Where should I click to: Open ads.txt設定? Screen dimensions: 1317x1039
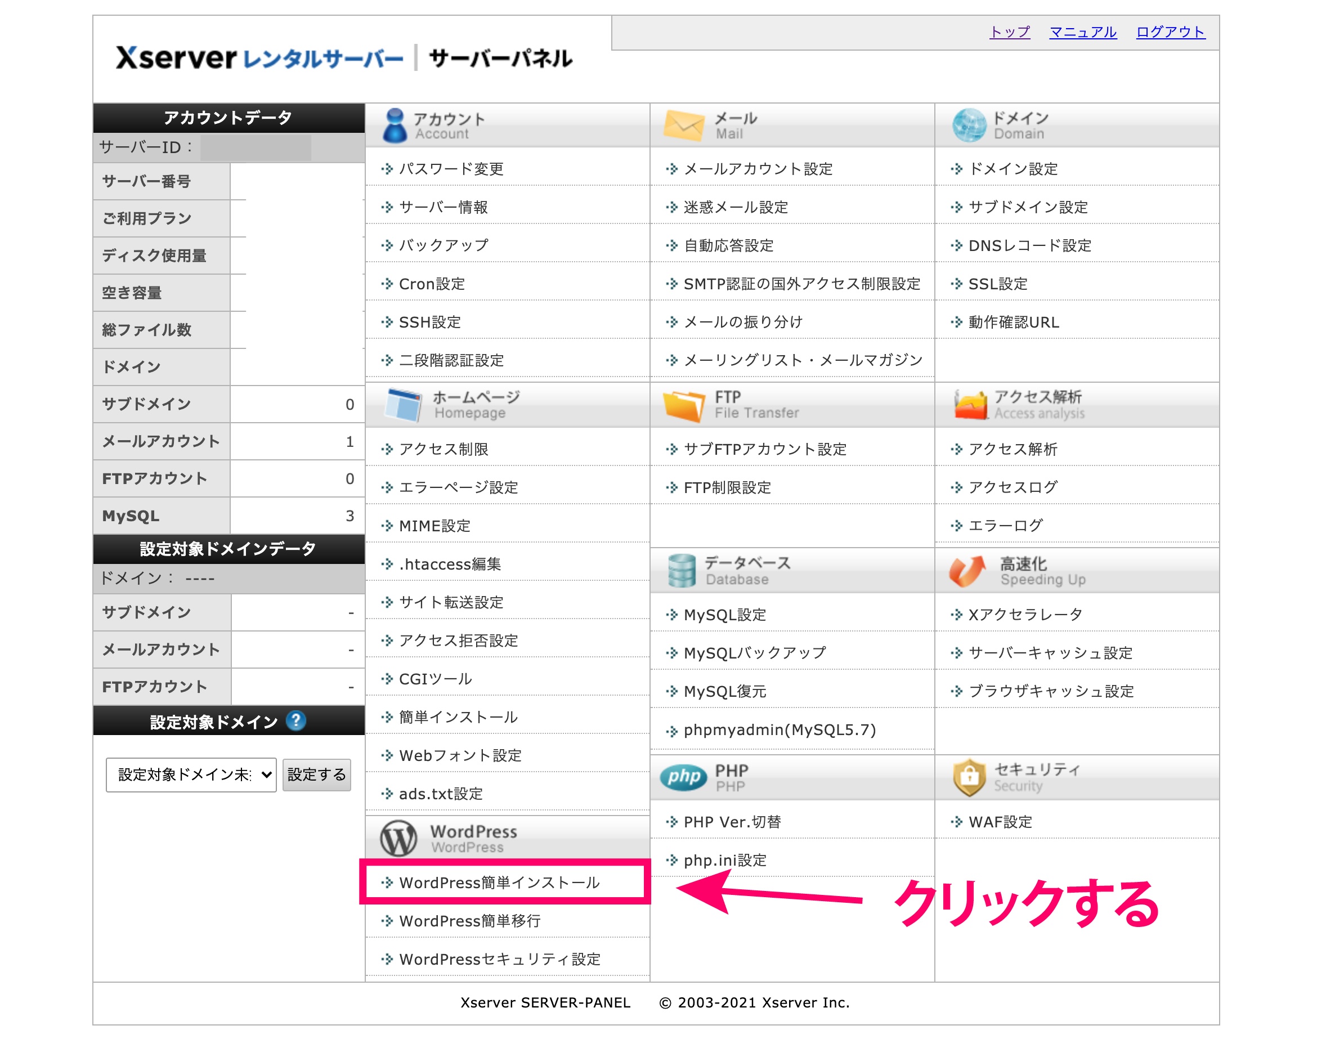[441, 794]
